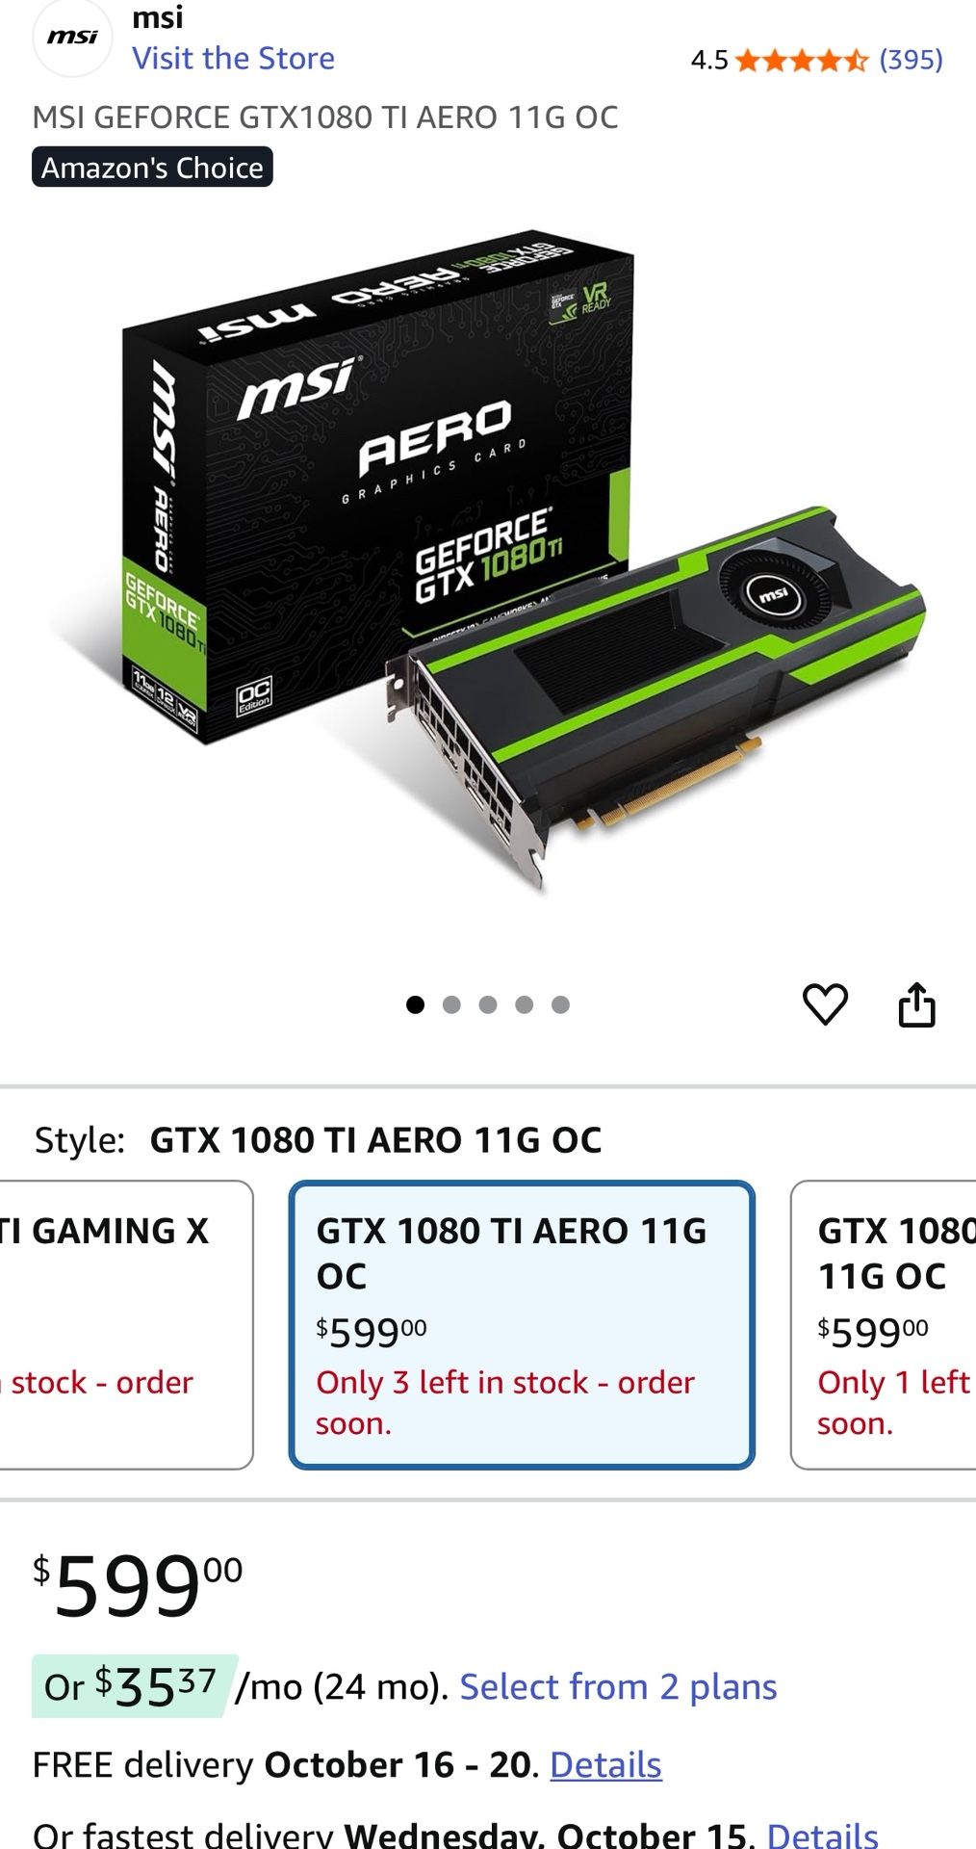Select the fourth image carousel dot

(x=525, y=1004)
